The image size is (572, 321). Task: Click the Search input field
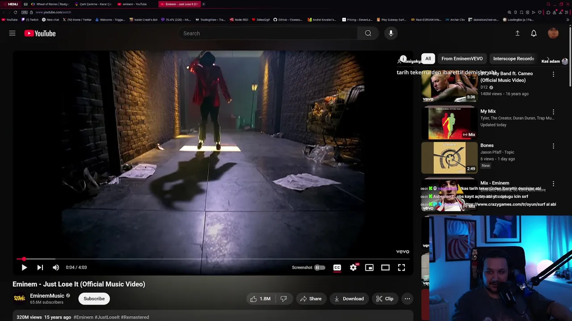point(268,33)
